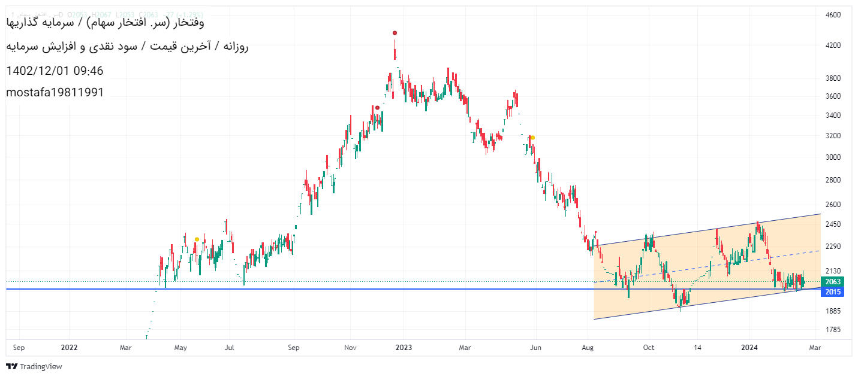Click the 3000 price axis label

pyautogui.click(x=833, y=157)
